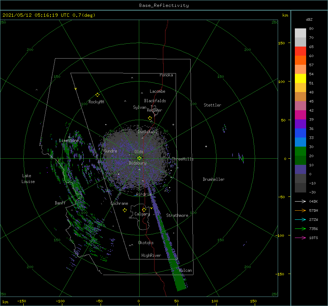Pick the light blue 30-33 dBZ swatch

(x=300, y=142)
